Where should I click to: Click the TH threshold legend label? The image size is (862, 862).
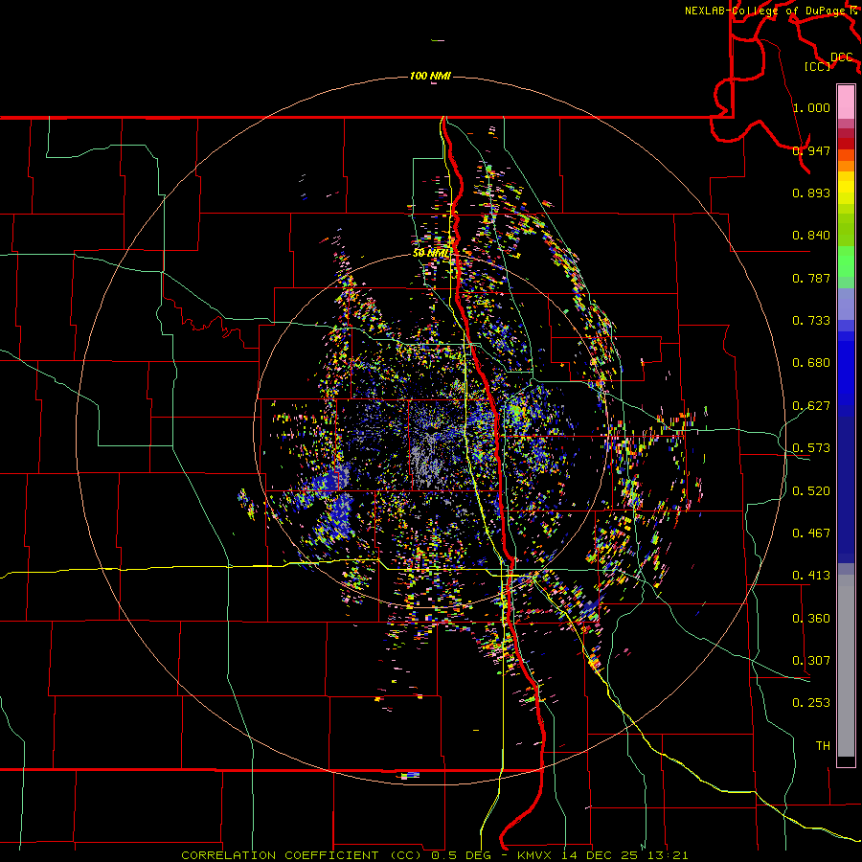(823, 746)
